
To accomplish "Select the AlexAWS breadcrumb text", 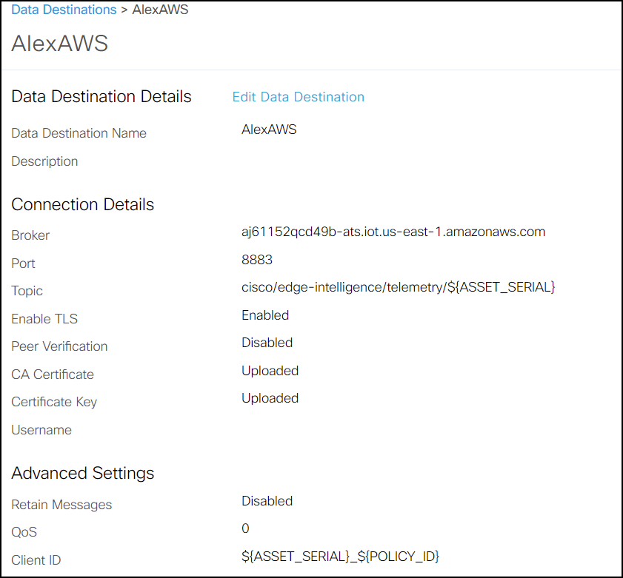I will pyautogui.click(x=160, y=9).
